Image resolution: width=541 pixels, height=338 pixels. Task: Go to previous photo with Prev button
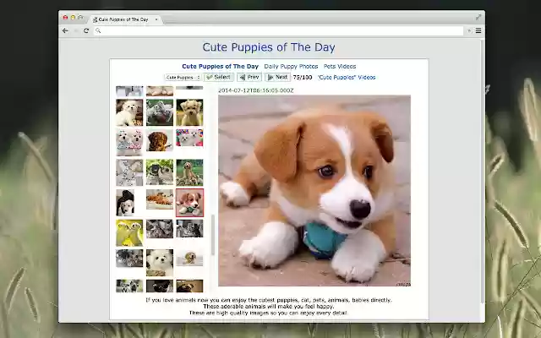point(249,77)
